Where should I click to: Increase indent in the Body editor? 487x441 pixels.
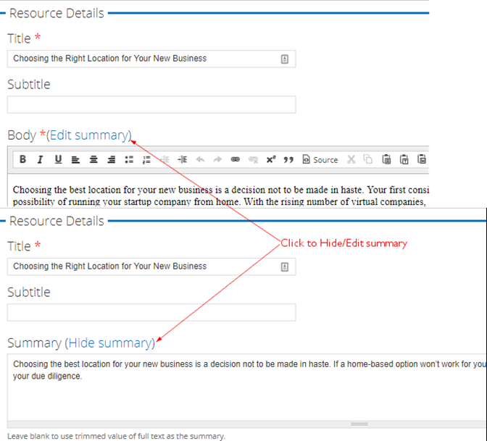[183, 159]
